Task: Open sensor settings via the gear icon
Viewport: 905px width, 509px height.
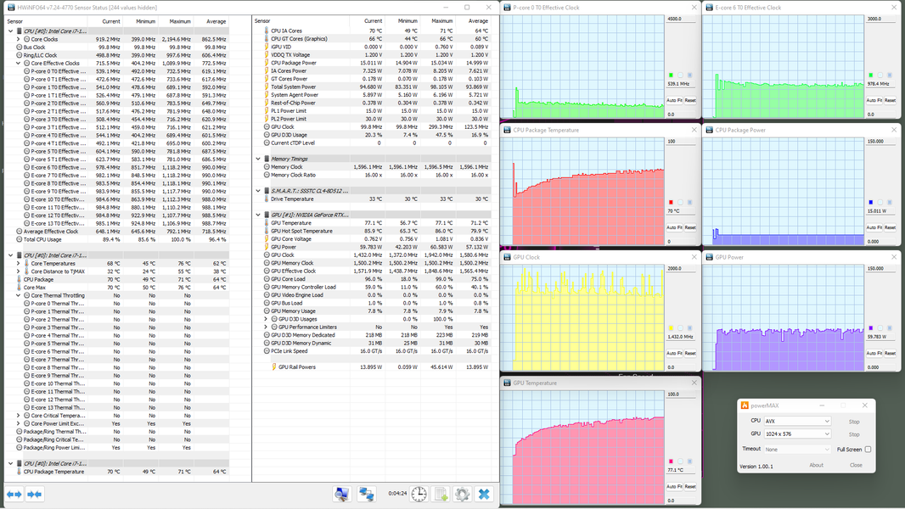Action: (x=462, y=494)
